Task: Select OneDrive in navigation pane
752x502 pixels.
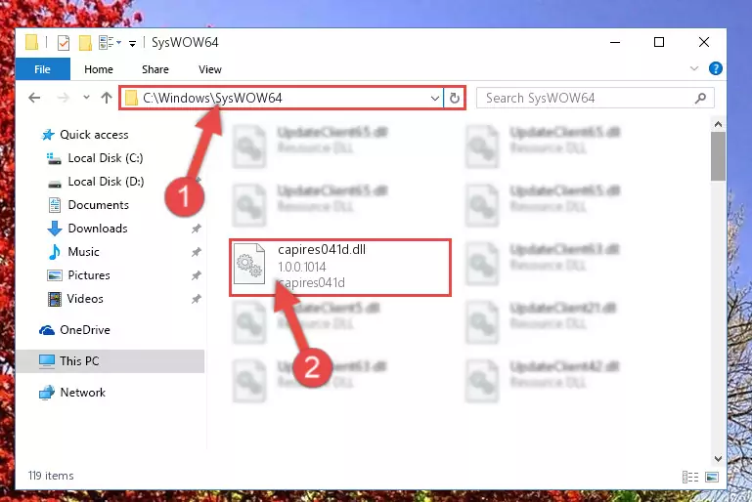Action: tap(85, 330)
